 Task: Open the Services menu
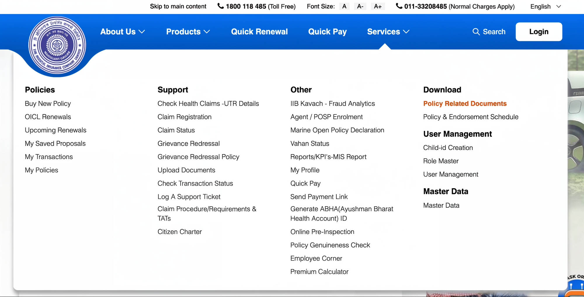[384, 32]
